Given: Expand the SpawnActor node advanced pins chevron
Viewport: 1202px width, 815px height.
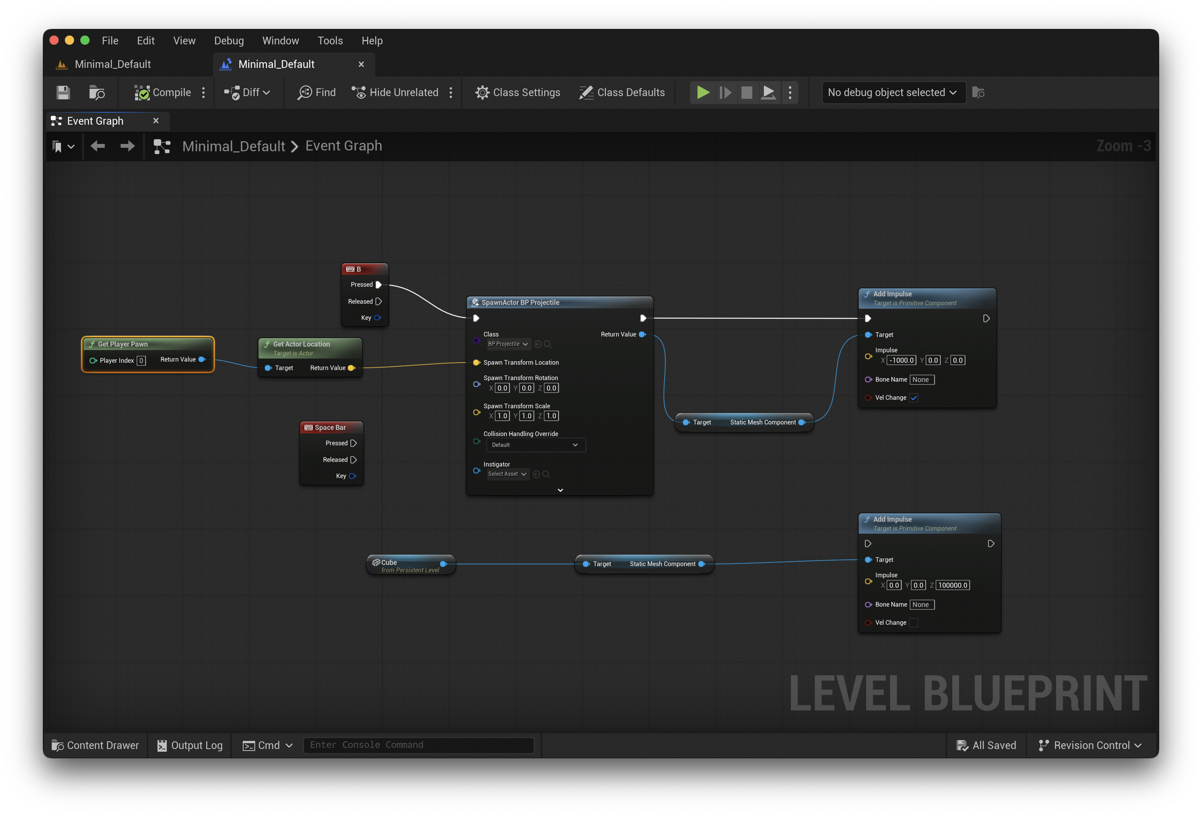Looking at the screenshot, I should [560, 490].
